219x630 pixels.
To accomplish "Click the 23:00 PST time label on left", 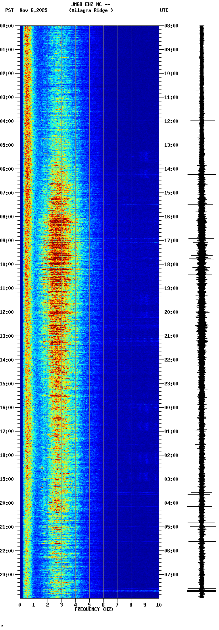I will [7, 575].
